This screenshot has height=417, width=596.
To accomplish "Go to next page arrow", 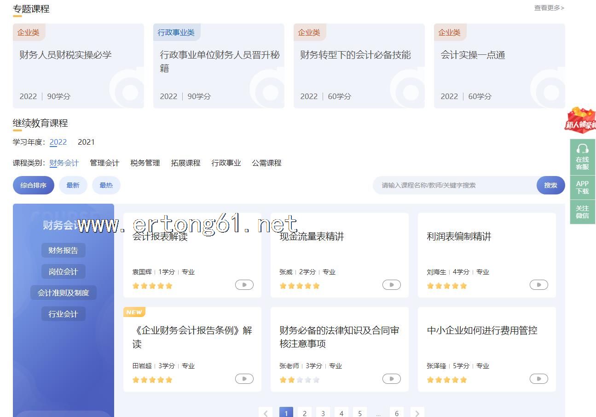I will coord(417,413).
